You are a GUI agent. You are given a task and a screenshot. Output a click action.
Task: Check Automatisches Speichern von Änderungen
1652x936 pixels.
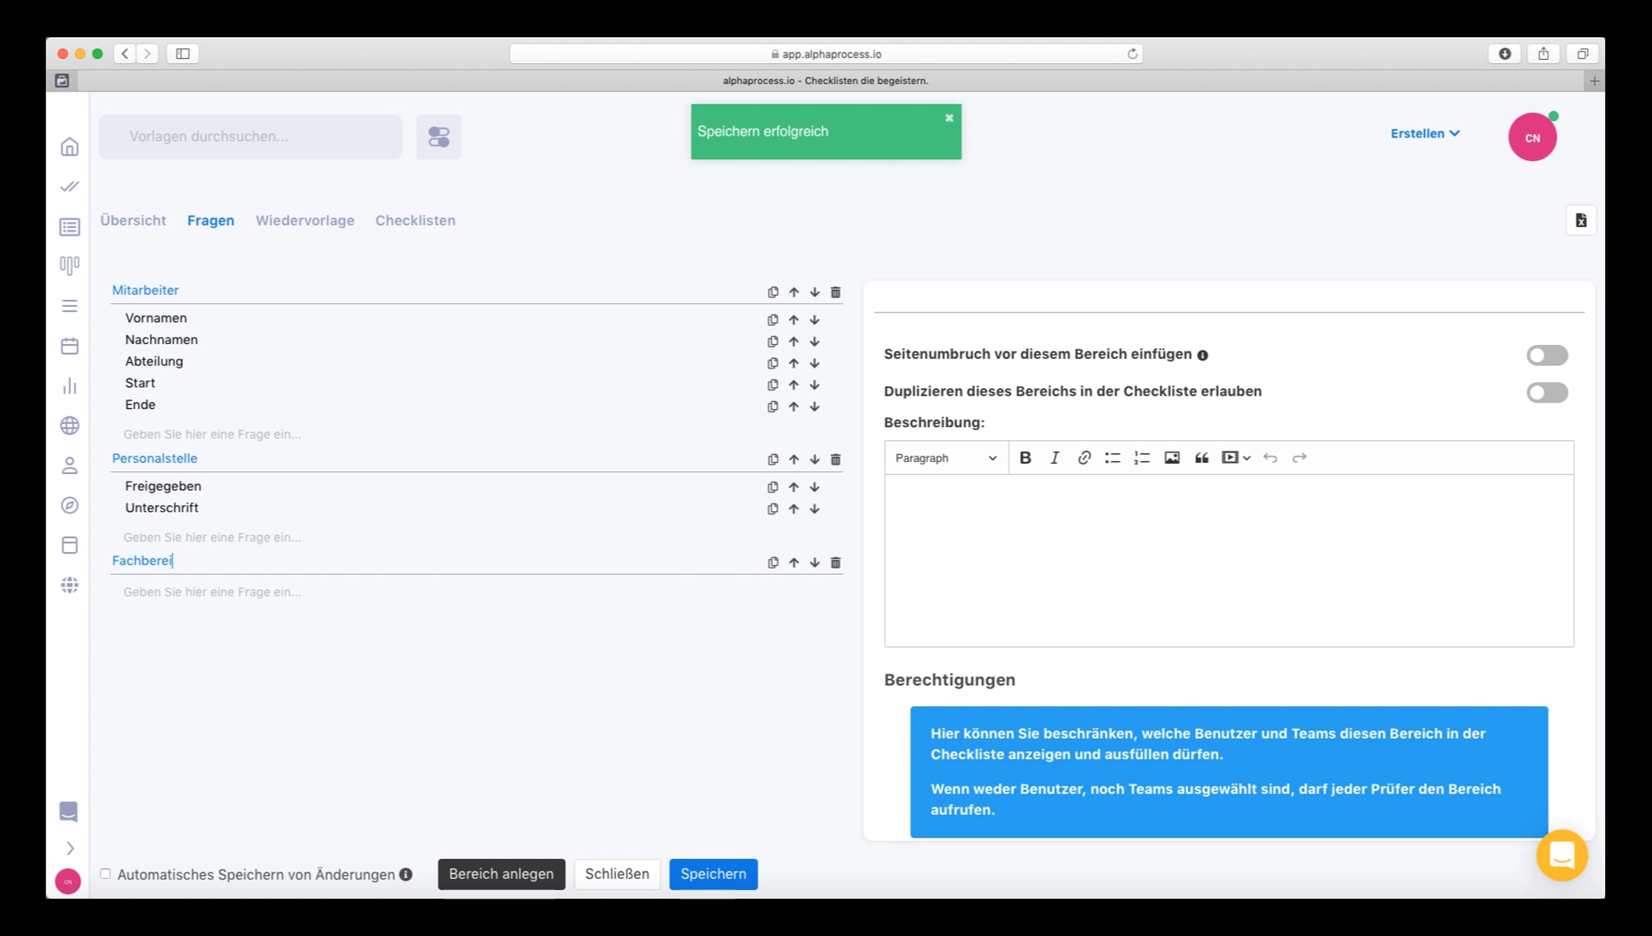[105, 873]
